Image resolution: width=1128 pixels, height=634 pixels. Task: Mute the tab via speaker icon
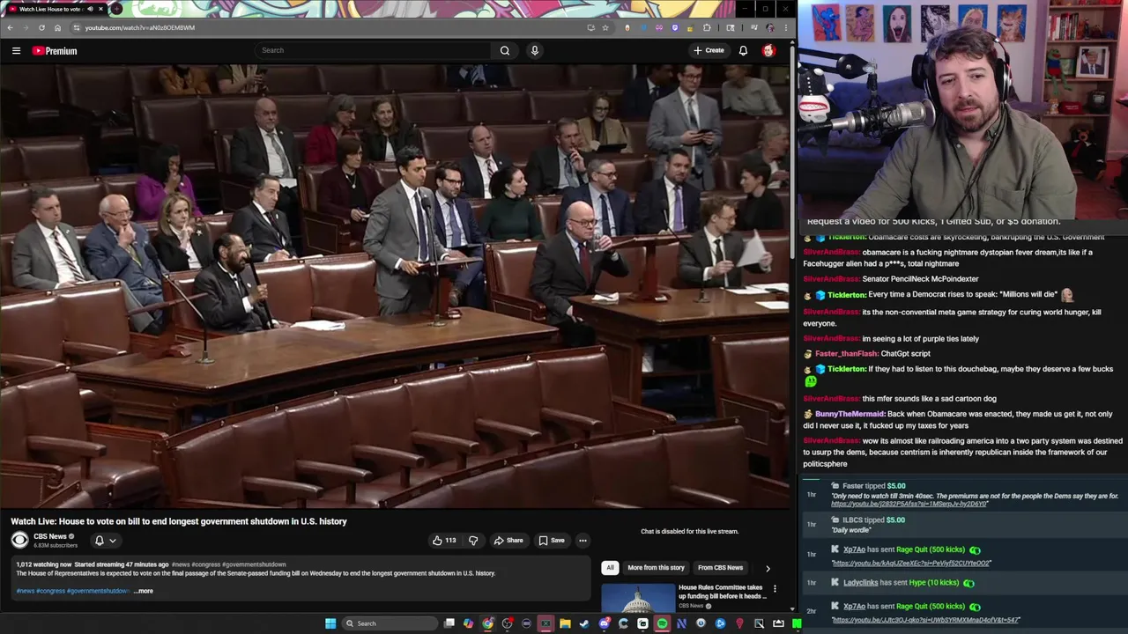pos(91,9)
